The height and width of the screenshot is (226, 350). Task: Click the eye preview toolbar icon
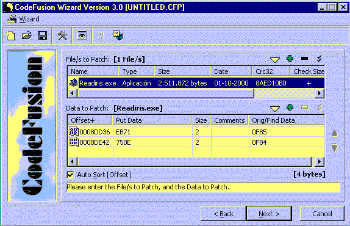[x=82, y=35]
